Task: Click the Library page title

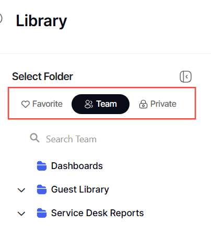Action: (x=41, y=21)
